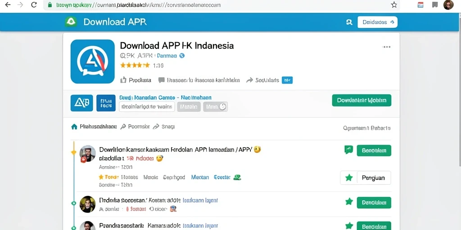This screenshot has height=230, width=461.
Task: Click the Beharts link at the right
Action: [367, 128]
